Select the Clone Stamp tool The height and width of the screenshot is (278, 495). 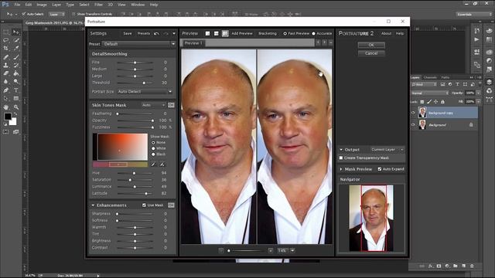coord(5,65)
